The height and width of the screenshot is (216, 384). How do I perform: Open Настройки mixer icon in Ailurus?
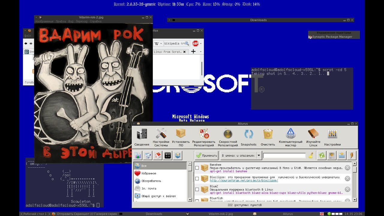point(332,137)
